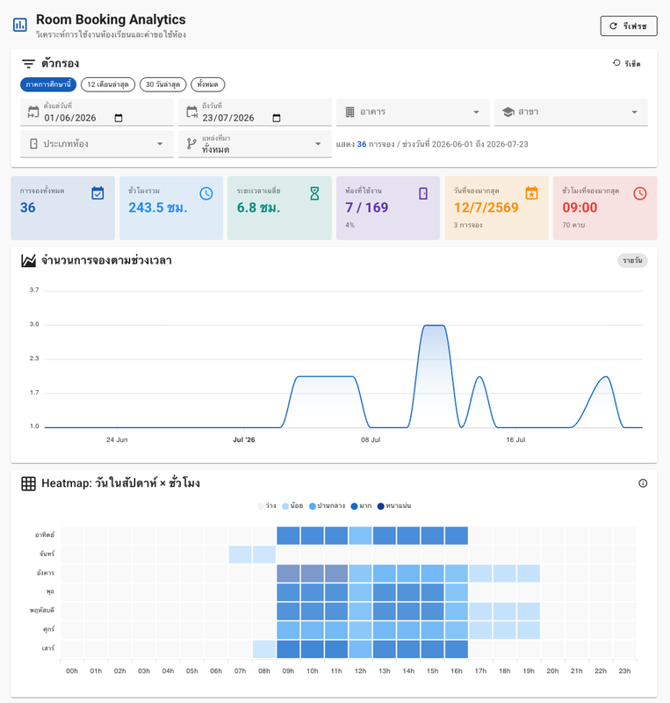Screen dimensions: 670x703
Task: Open the สาขา major dropdown
Action: [x=571, y=112]
